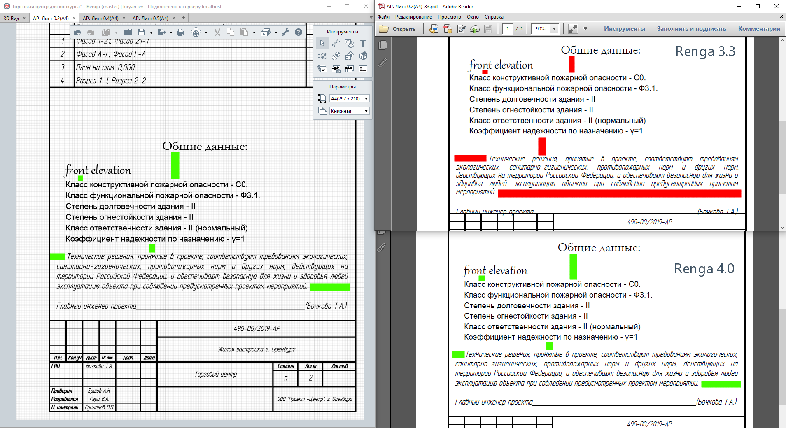Viewport: 786px width, 428px height.
Task: Open the Комментарии pane in Adobe Reader
Action: [759, 29]
